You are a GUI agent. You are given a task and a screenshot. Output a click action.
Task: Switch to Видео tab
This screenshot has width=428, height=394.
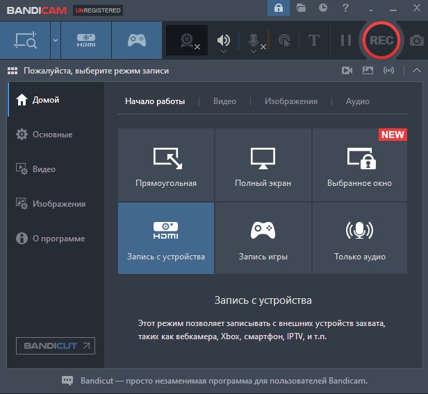(x=224, y=101)
